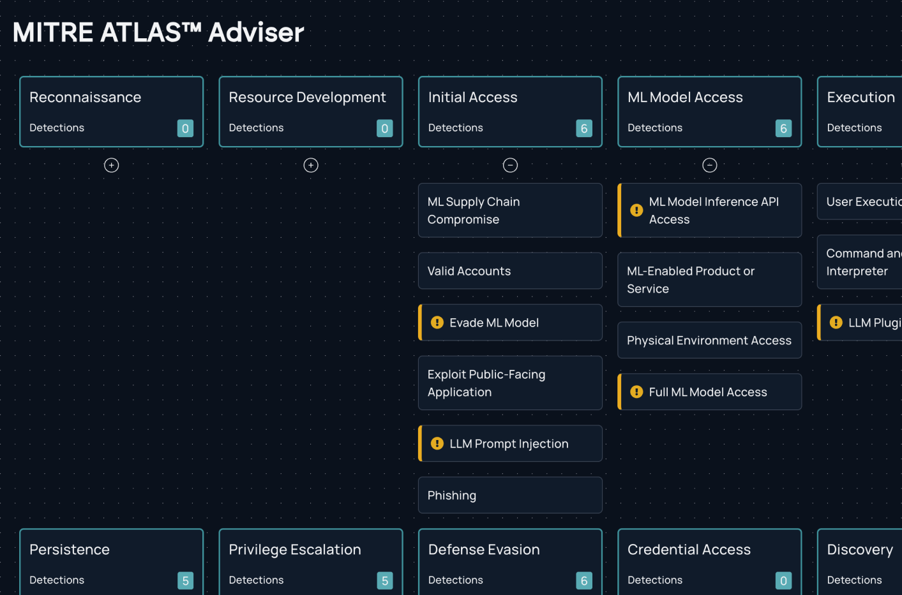Collapse the Initial Access techniques list

510,165
